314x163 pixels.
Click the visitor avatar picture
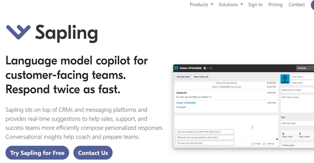tap(285, 79)
